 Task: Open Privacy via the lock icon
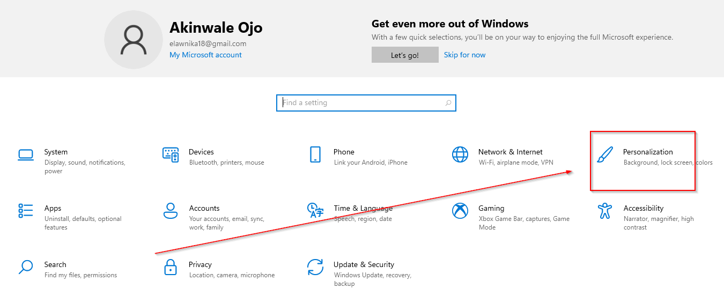pos(171,267)
